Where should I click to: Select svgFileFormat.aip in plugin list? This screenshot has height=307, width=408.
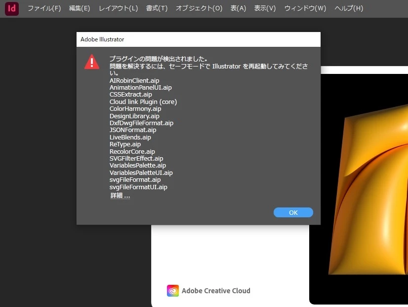[135, 180]
